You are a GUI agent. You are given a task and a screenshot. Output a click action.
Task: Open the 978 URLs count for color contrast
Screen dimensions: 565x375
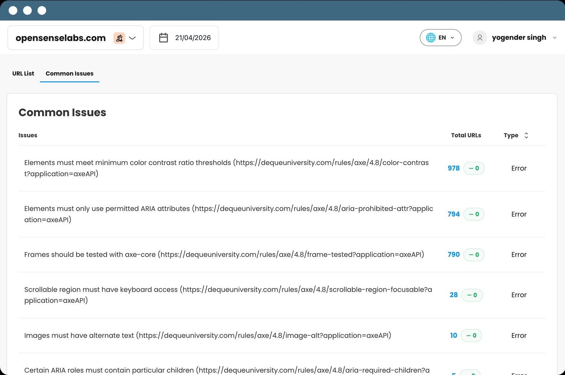454,168
